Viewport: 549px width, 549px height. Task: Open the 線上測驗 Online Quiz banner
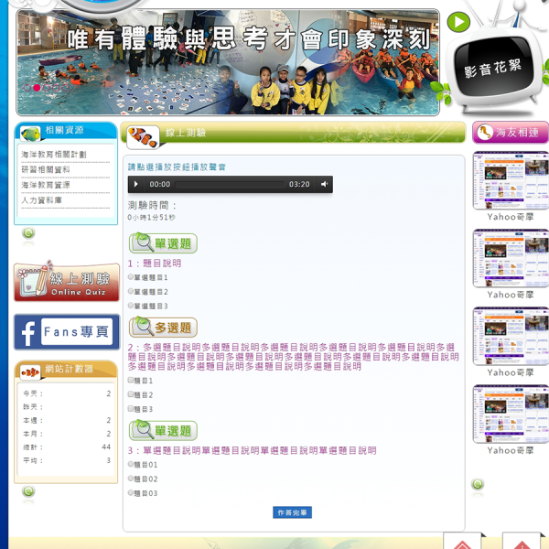click(x=67, y=282)
